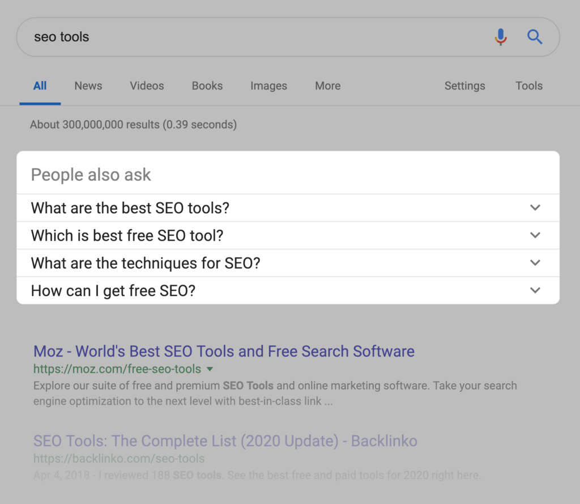Select the All results tab

40,86
